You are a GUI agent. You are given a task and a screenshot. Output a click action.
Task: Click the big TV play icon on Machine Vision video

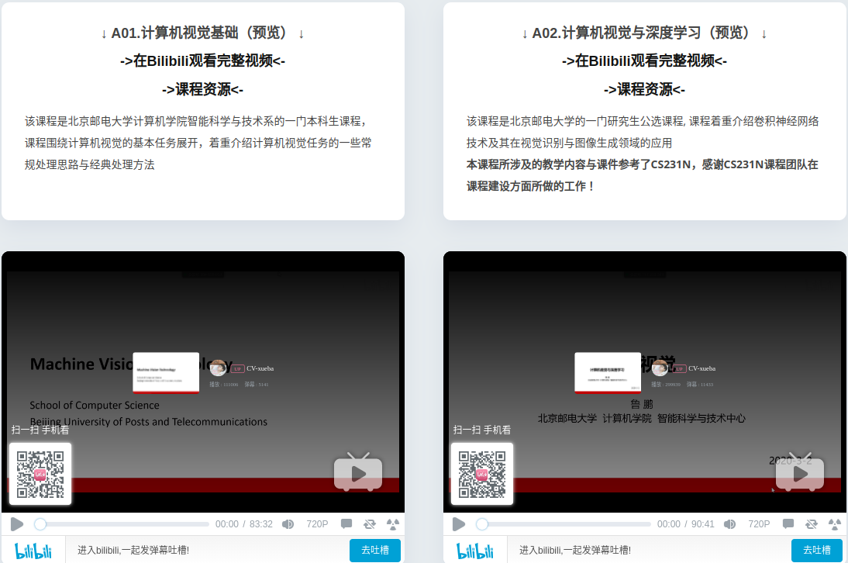pyautogui.click(x=358, y=472)
